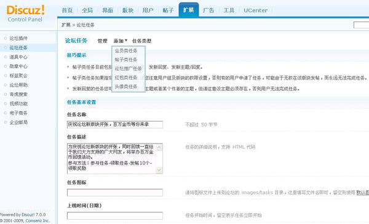Screen dimensions: 369x224
Task: Click the Discuz! Control Panel logo
Action: 25,14
